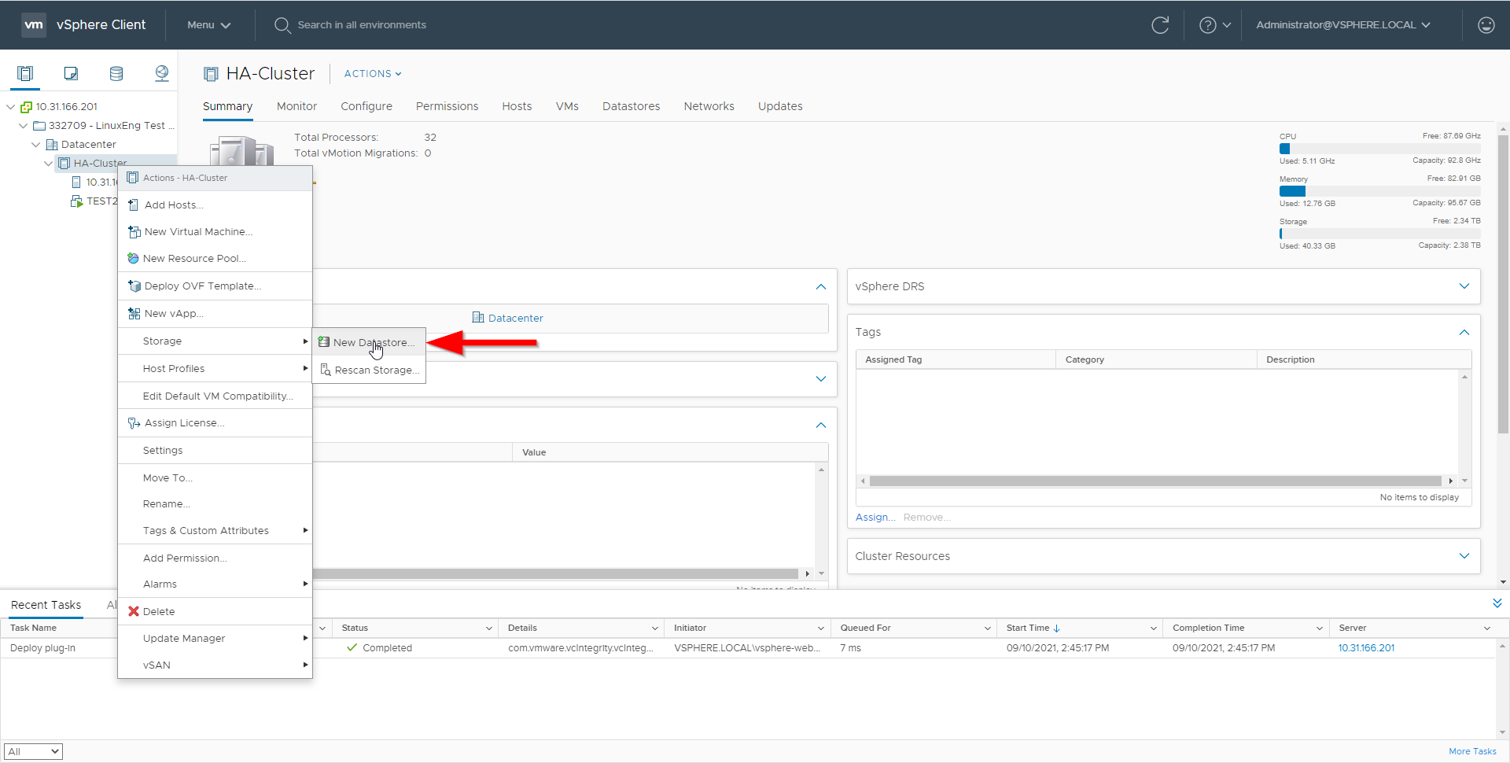Expand the Cluster Resources panel

(1464, 556)
